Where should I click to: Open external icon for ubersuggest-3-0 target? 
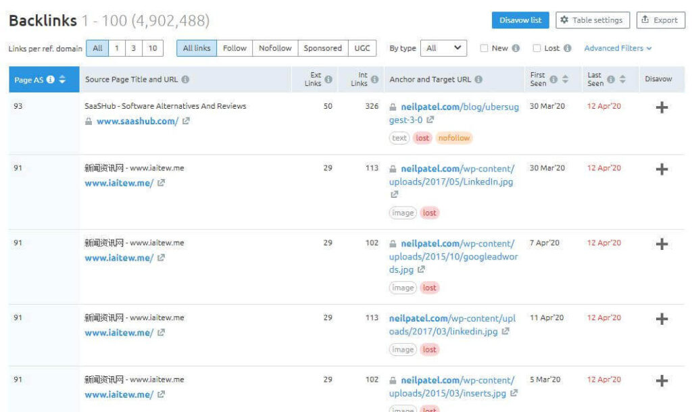coord(430,120)
